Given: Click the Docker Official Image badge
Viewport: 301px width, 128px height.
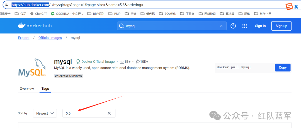Looking at the screenshot, I should point(95,62).
